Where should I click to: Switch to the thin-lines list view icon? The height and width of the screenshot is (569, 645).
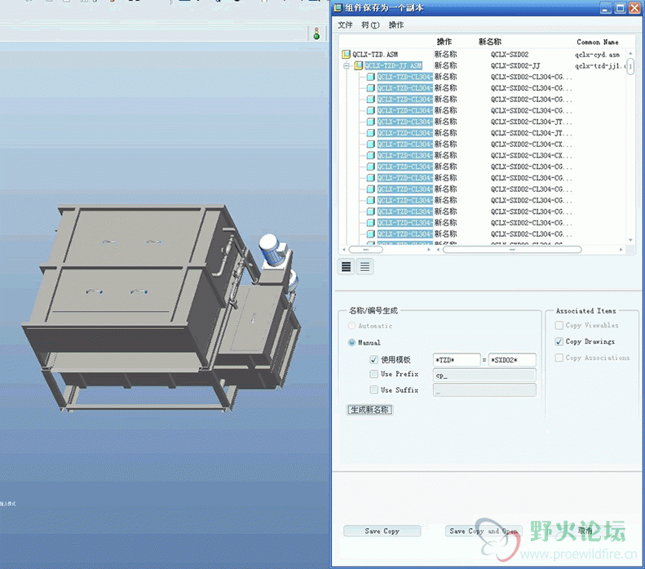[364, 267]
